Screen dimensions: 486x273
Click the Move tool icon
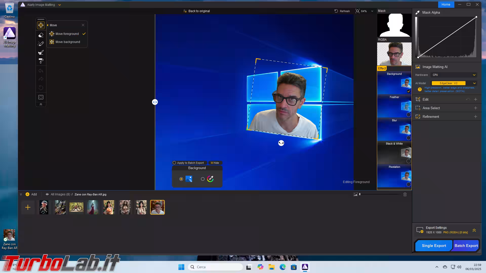tap(41, 25)
